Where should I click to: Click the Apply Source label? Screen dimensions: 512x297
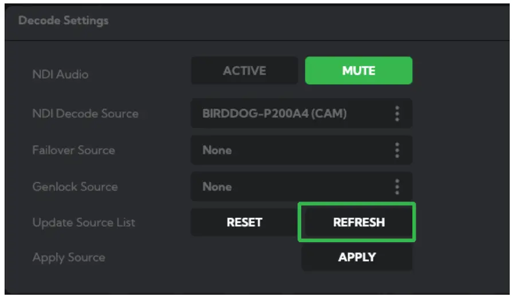(x=69, y=258)
